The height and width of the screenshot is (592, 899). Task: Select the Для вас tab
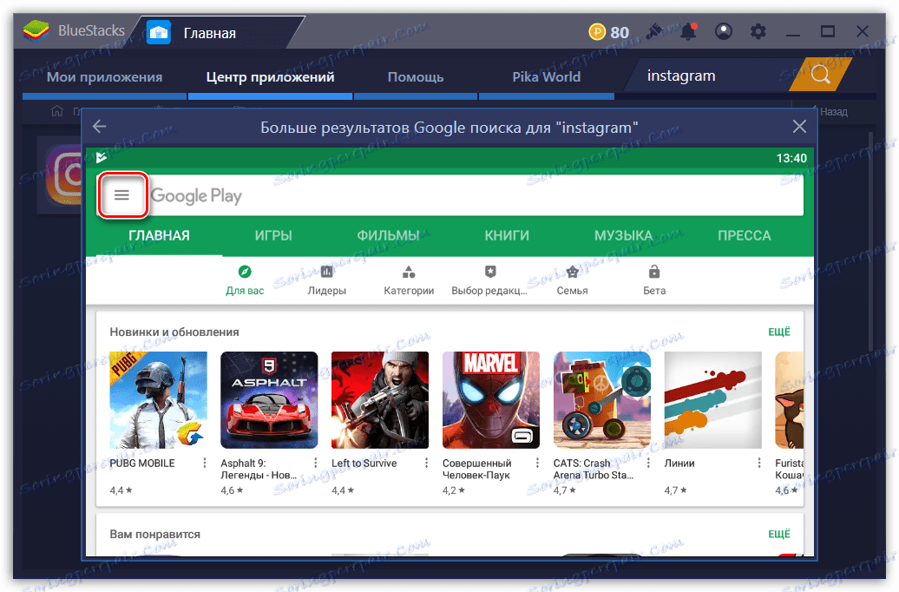click(x=244, y=280)
